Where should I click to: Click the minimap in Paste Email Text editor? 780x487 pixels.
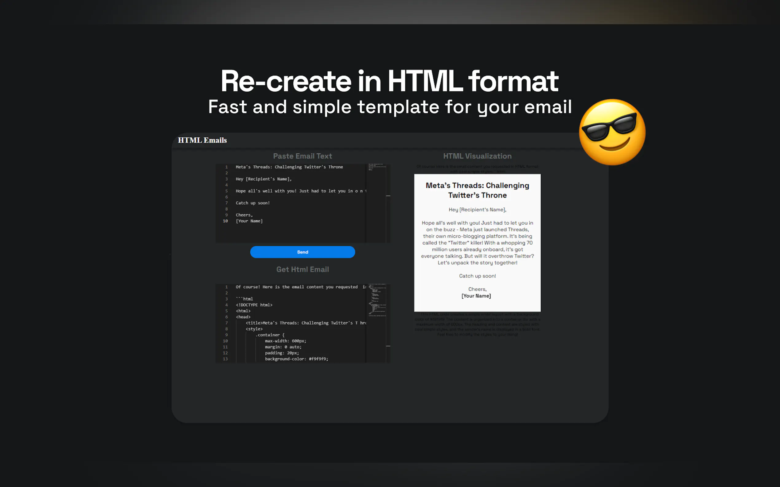(376, 167)
